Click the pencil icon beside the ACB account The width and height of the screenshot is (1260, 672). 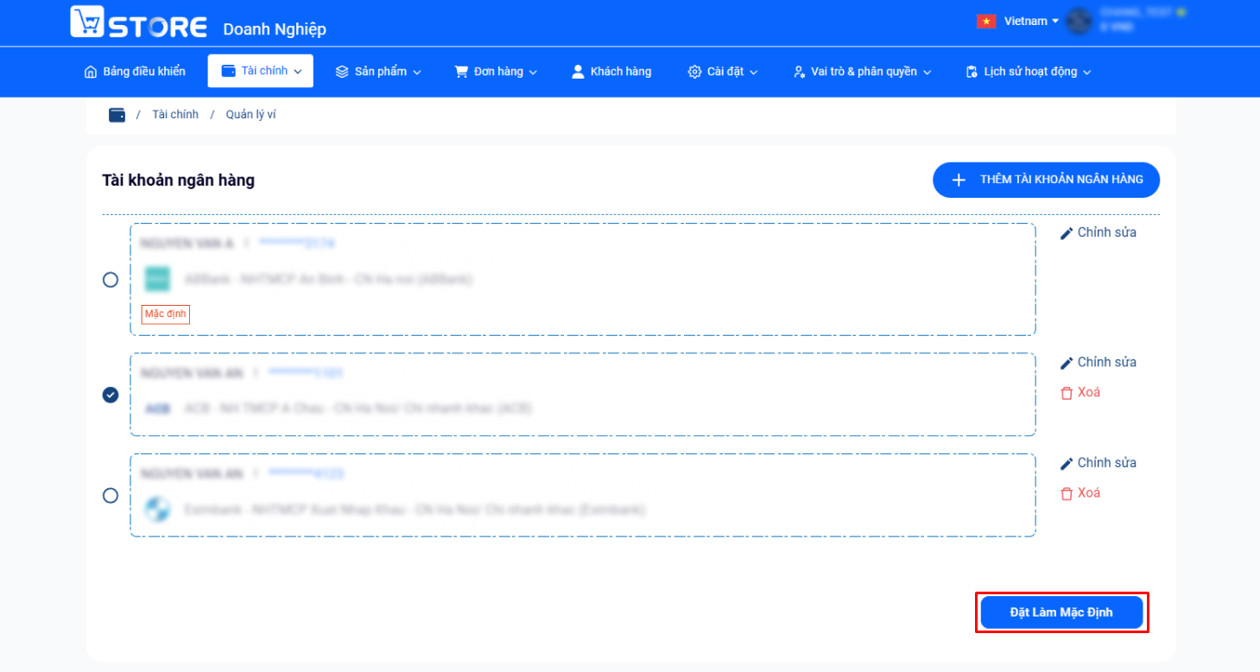coord(1067,363)
